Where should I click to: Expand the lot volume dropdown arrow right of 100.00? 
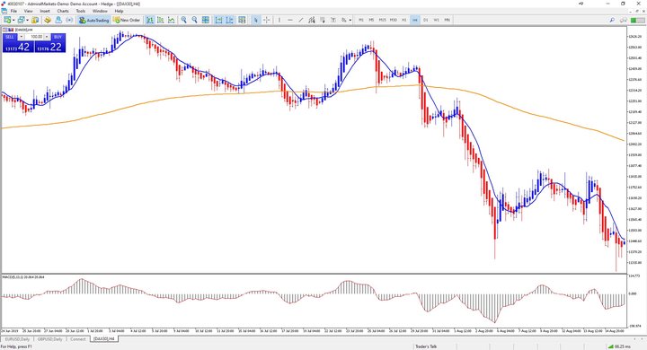[x=47, y=37]
